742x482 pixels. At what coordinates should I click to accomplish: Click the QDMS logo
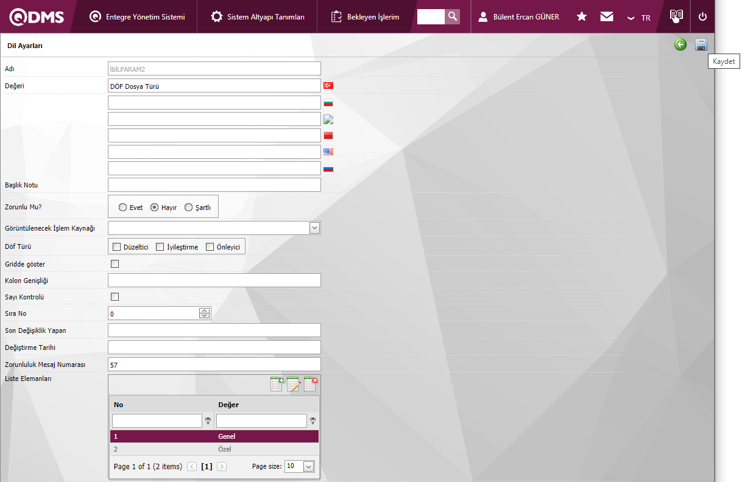pyautogui.click(x=37, y=17)
